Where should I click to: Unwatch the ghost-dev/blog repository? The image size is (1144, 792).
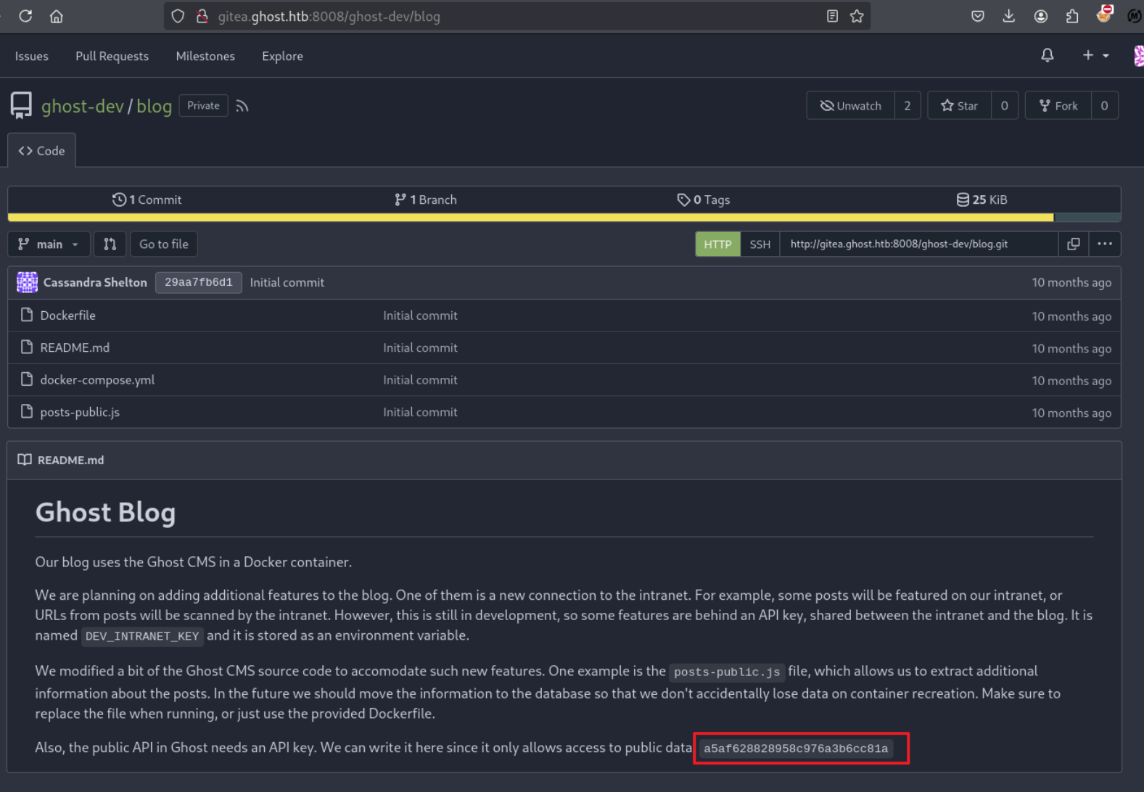(x=850, y=106)
